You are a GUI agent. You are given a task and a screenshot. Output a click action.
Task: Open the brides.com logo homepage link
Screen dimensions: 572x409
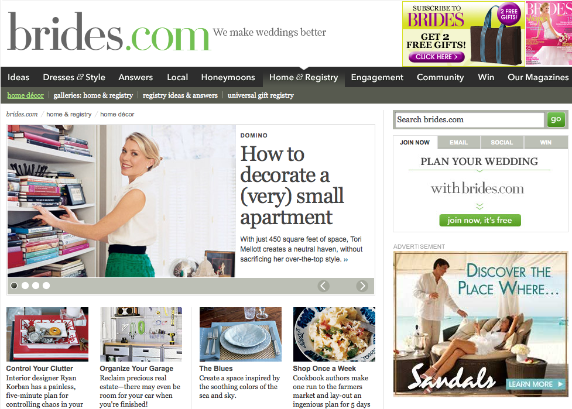tap(109, 32)
